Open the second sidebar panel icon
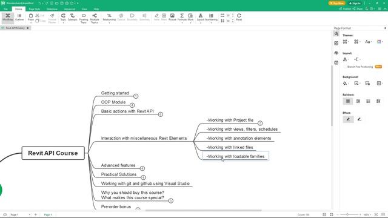The height and width of the screenshot is (218, 388). pyautogui.click(x=336, y=43)
